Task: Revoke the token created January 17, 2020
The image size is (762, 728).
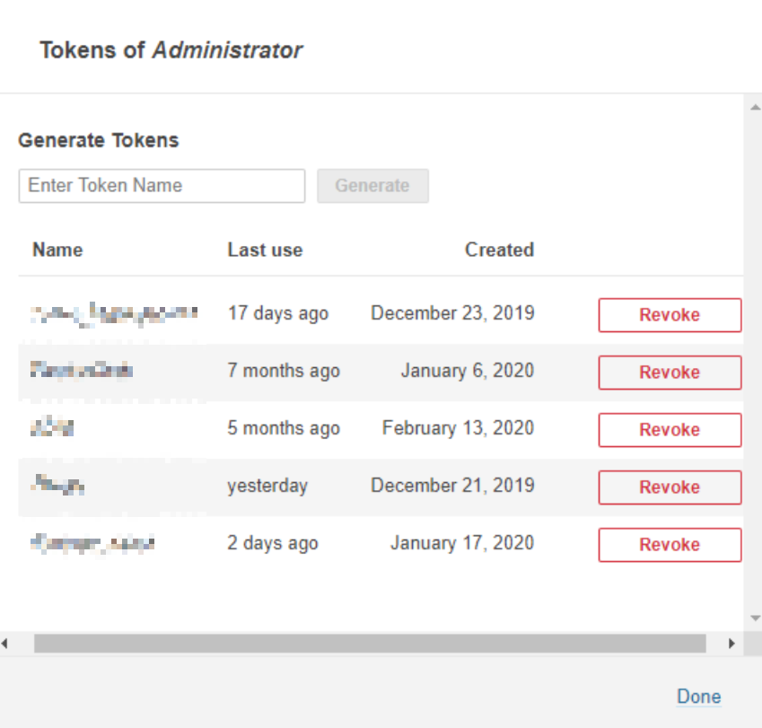Action: tap(670, 545)
